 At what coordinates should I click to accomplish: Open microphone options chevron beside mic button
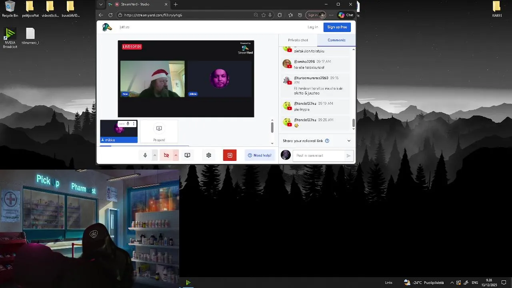click(x=155, y=155)
